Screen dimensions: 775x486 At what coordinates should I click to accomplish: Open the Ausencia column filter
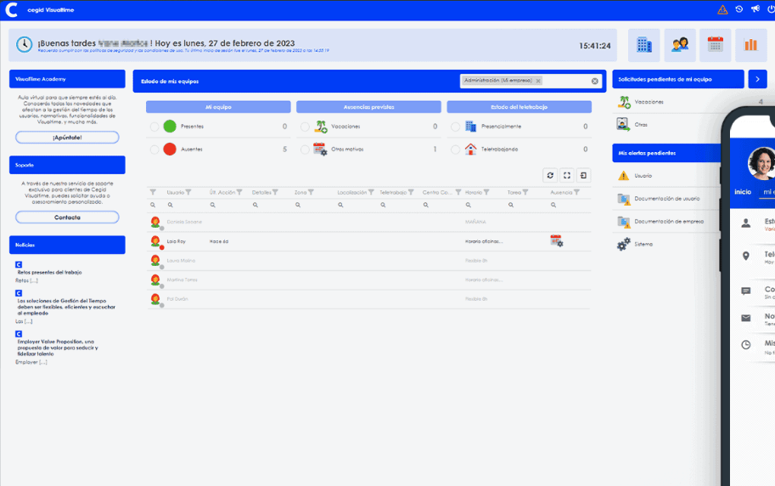(576, 192)
